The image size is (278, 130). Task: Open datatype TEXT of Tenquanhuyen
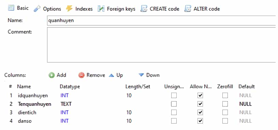(x=66, y=104)
